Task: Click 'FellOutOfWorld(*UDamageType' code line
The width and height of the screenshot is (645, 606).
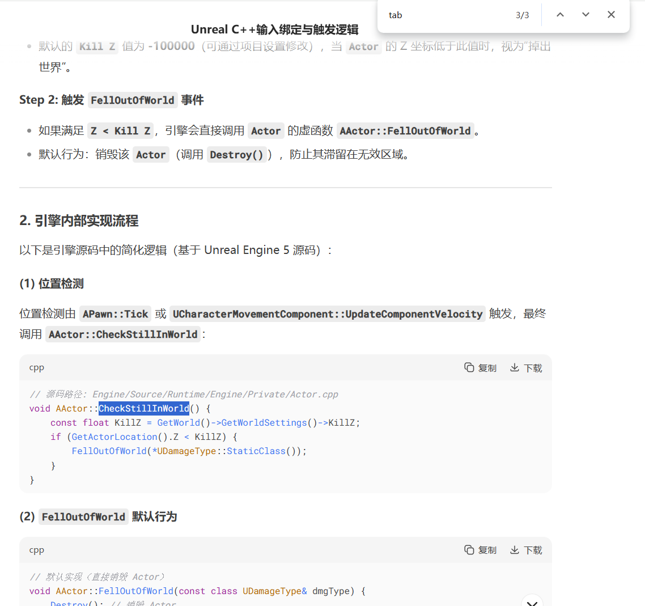Action: [189, 451]
